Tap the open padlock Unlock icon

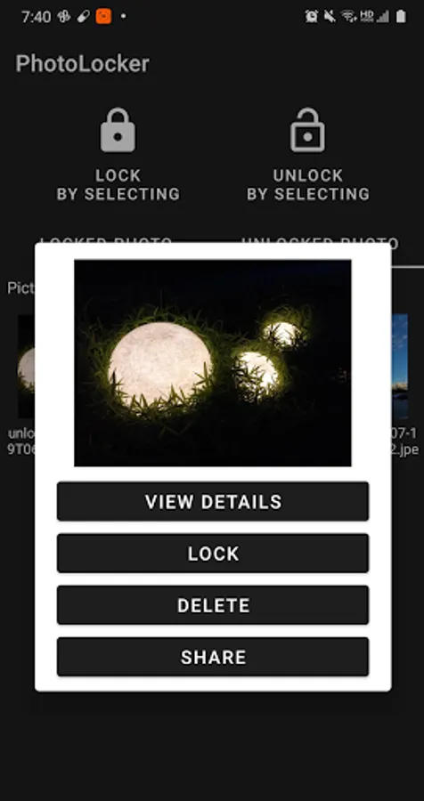tap(307, 130)
